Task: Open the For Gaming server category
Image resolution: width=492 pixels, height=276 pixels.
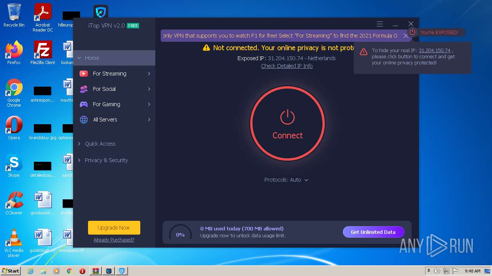Action: pos(114,104)
